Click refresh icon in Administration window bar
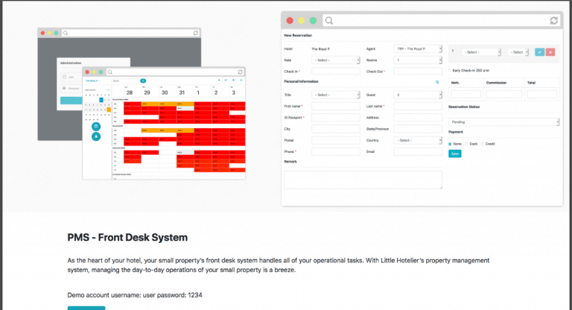Image resolution: width=572 pixels, height=310 pixels. pos(196,33)
